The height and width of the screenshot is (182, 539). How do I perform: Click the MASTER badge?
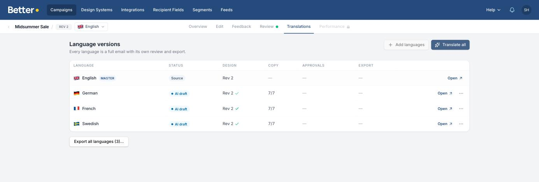point(107,78)
